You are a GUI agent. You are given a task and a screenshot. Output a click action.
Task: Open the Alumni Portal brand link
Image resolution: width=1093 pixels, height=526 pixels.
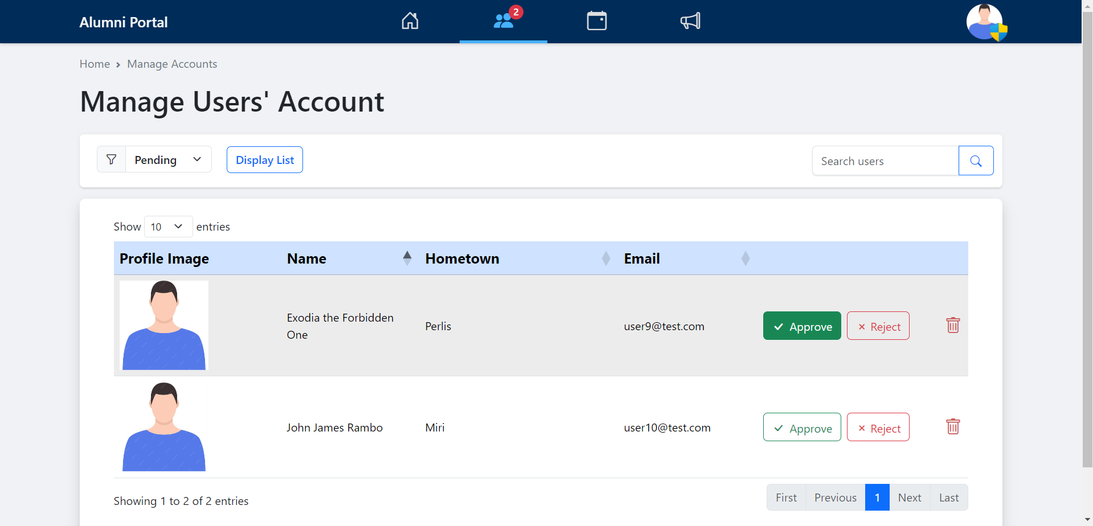[124, 22]
